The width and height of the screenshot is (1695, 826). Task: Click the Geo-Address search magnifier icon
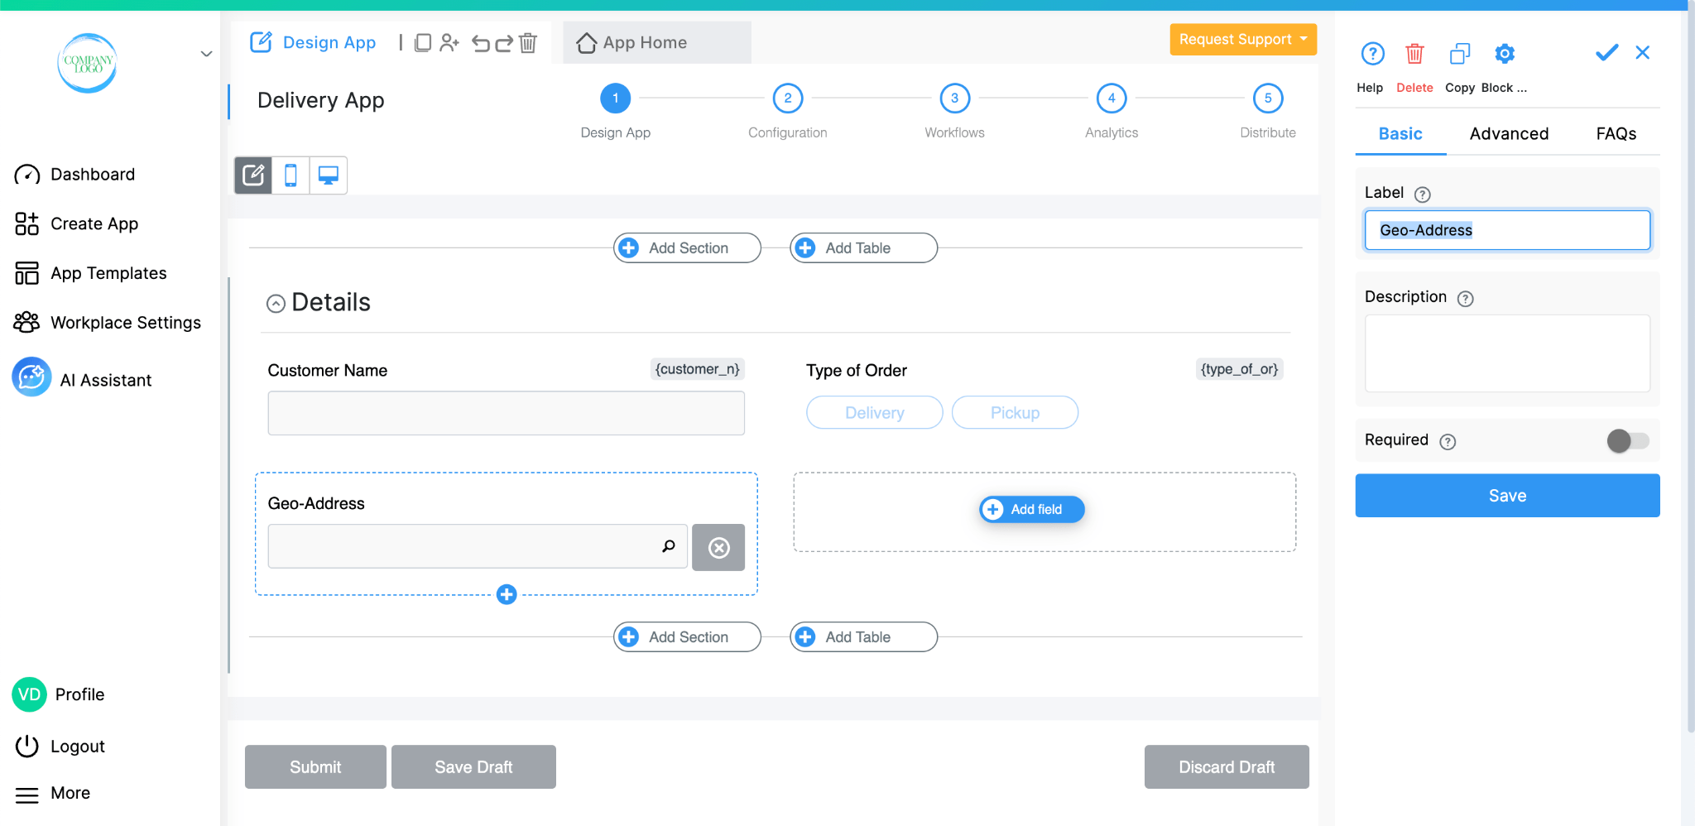pos(669,545)
